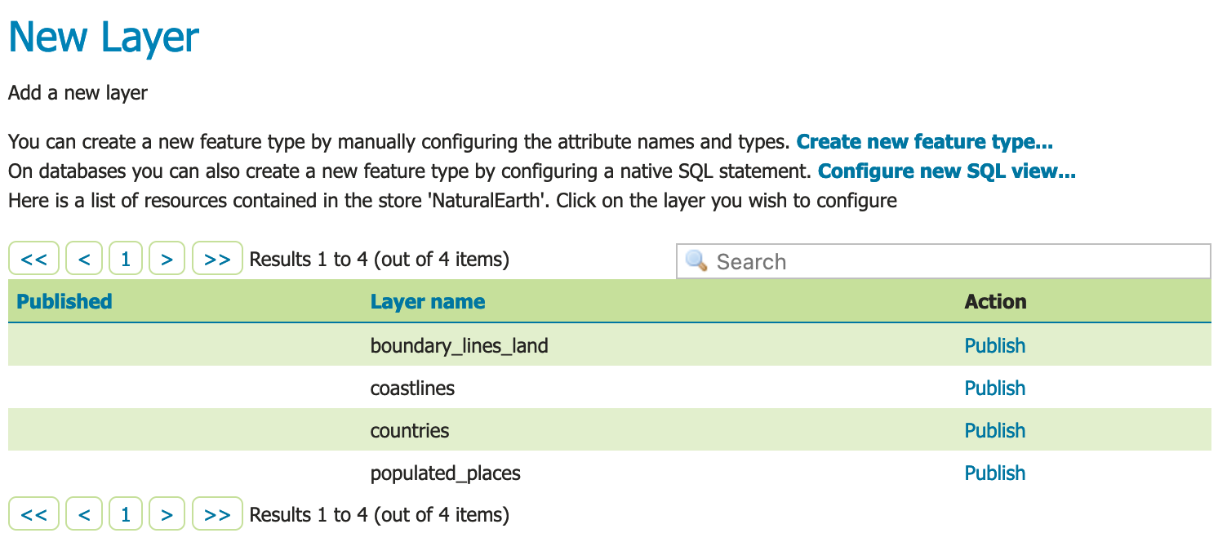Publish the boundary_lines_land layer
Image resolution: width=1218 pixels, height=542 pixels.
pos(994,346)
